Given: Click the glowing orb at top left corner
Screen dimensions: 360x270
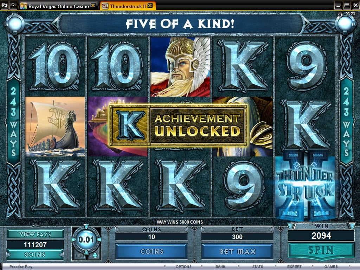Looking at the screenshot, I should pyautogui.click(x=14, y=24).
